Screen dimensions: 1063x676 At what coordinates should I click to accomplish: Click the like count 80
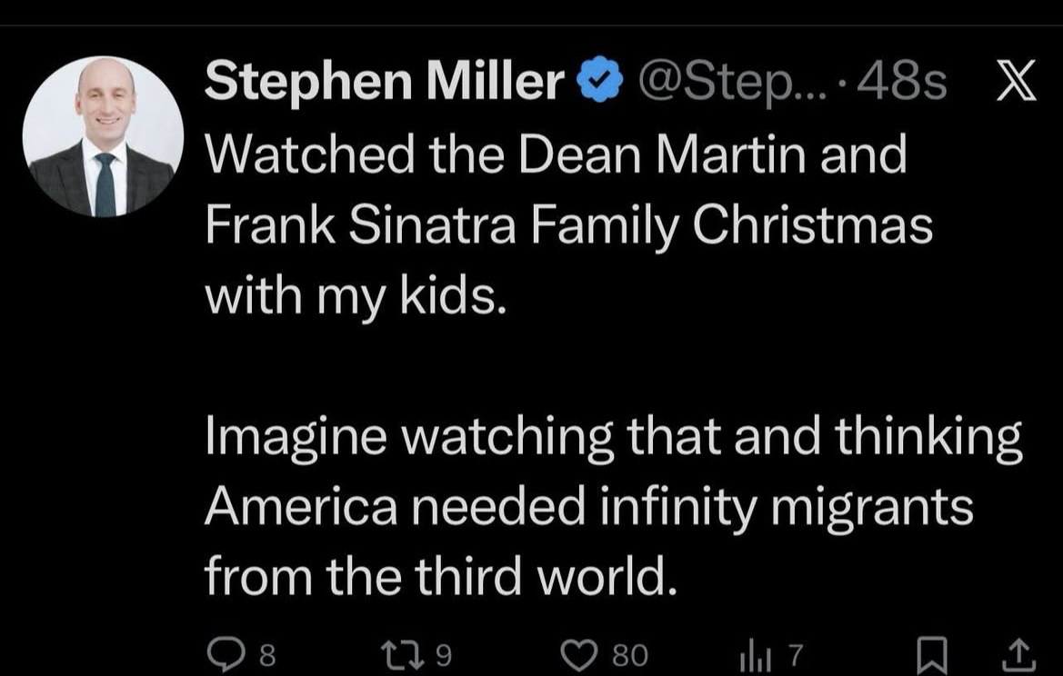coord(629,654)
